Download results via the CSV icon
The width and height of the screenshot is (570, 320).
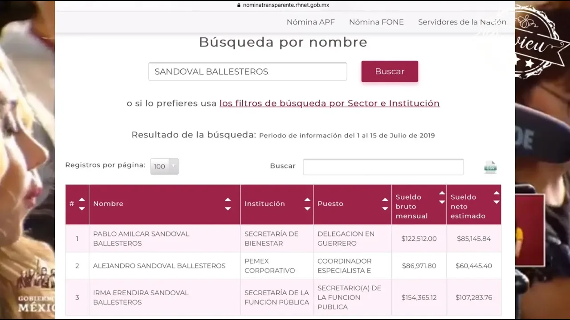(490, 167)
